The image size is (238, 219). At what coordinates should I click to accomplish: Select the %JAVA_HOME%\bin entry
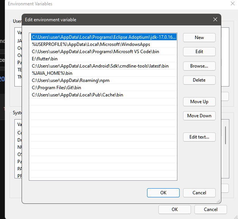(x=52, y=73)
